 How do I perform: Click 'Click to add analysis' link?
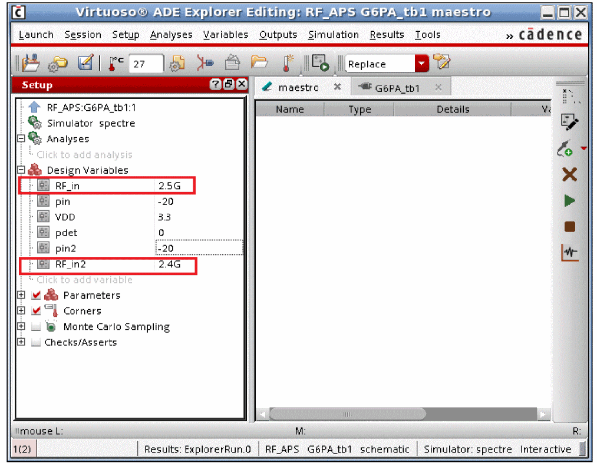pos(84,154)
